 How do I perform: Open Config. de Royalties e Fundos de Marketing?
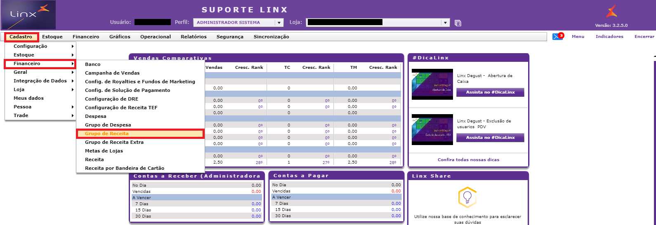[x=140, y=82]
